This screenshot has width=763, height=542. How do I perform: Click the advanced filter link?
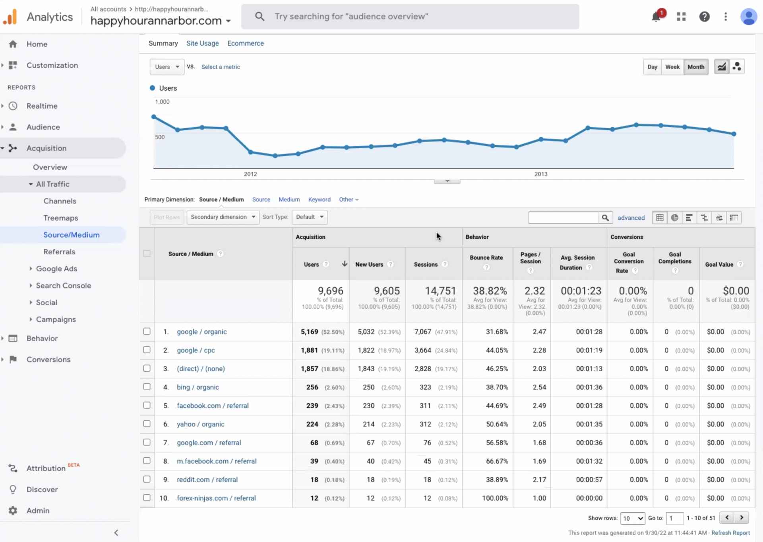[x=631, y=217]
